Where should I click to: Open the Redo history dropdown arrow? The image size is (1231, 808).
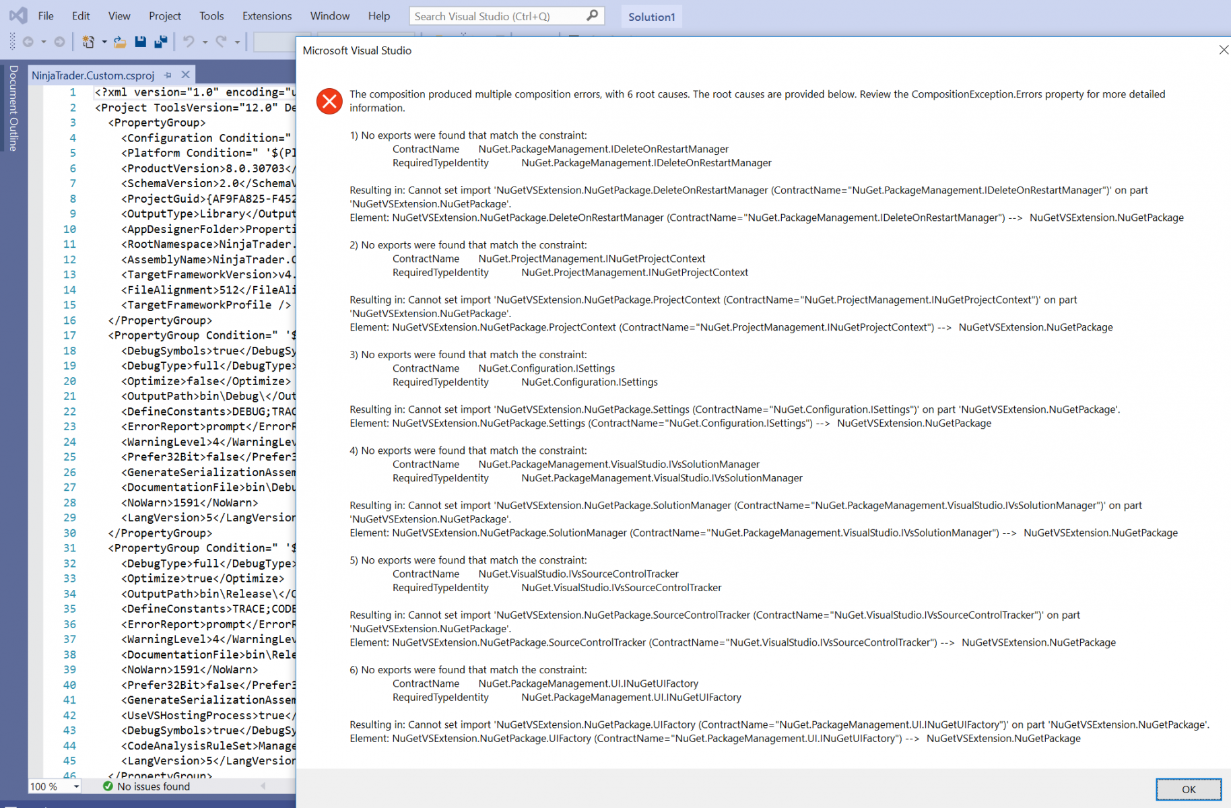237,42
